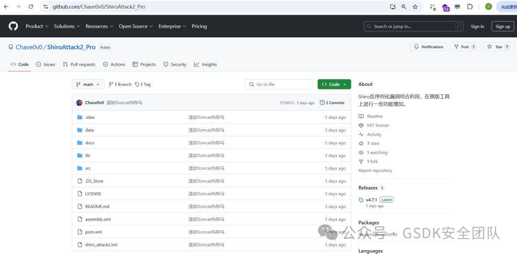The height and width of the screenshot is (254, 517).
Task: Switch to the Projects tab
Action: point(144,64)
